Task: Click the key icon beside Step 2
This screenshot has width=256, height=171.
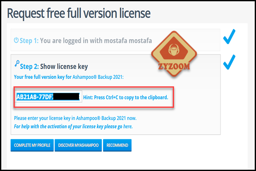Action: point(17,64)
